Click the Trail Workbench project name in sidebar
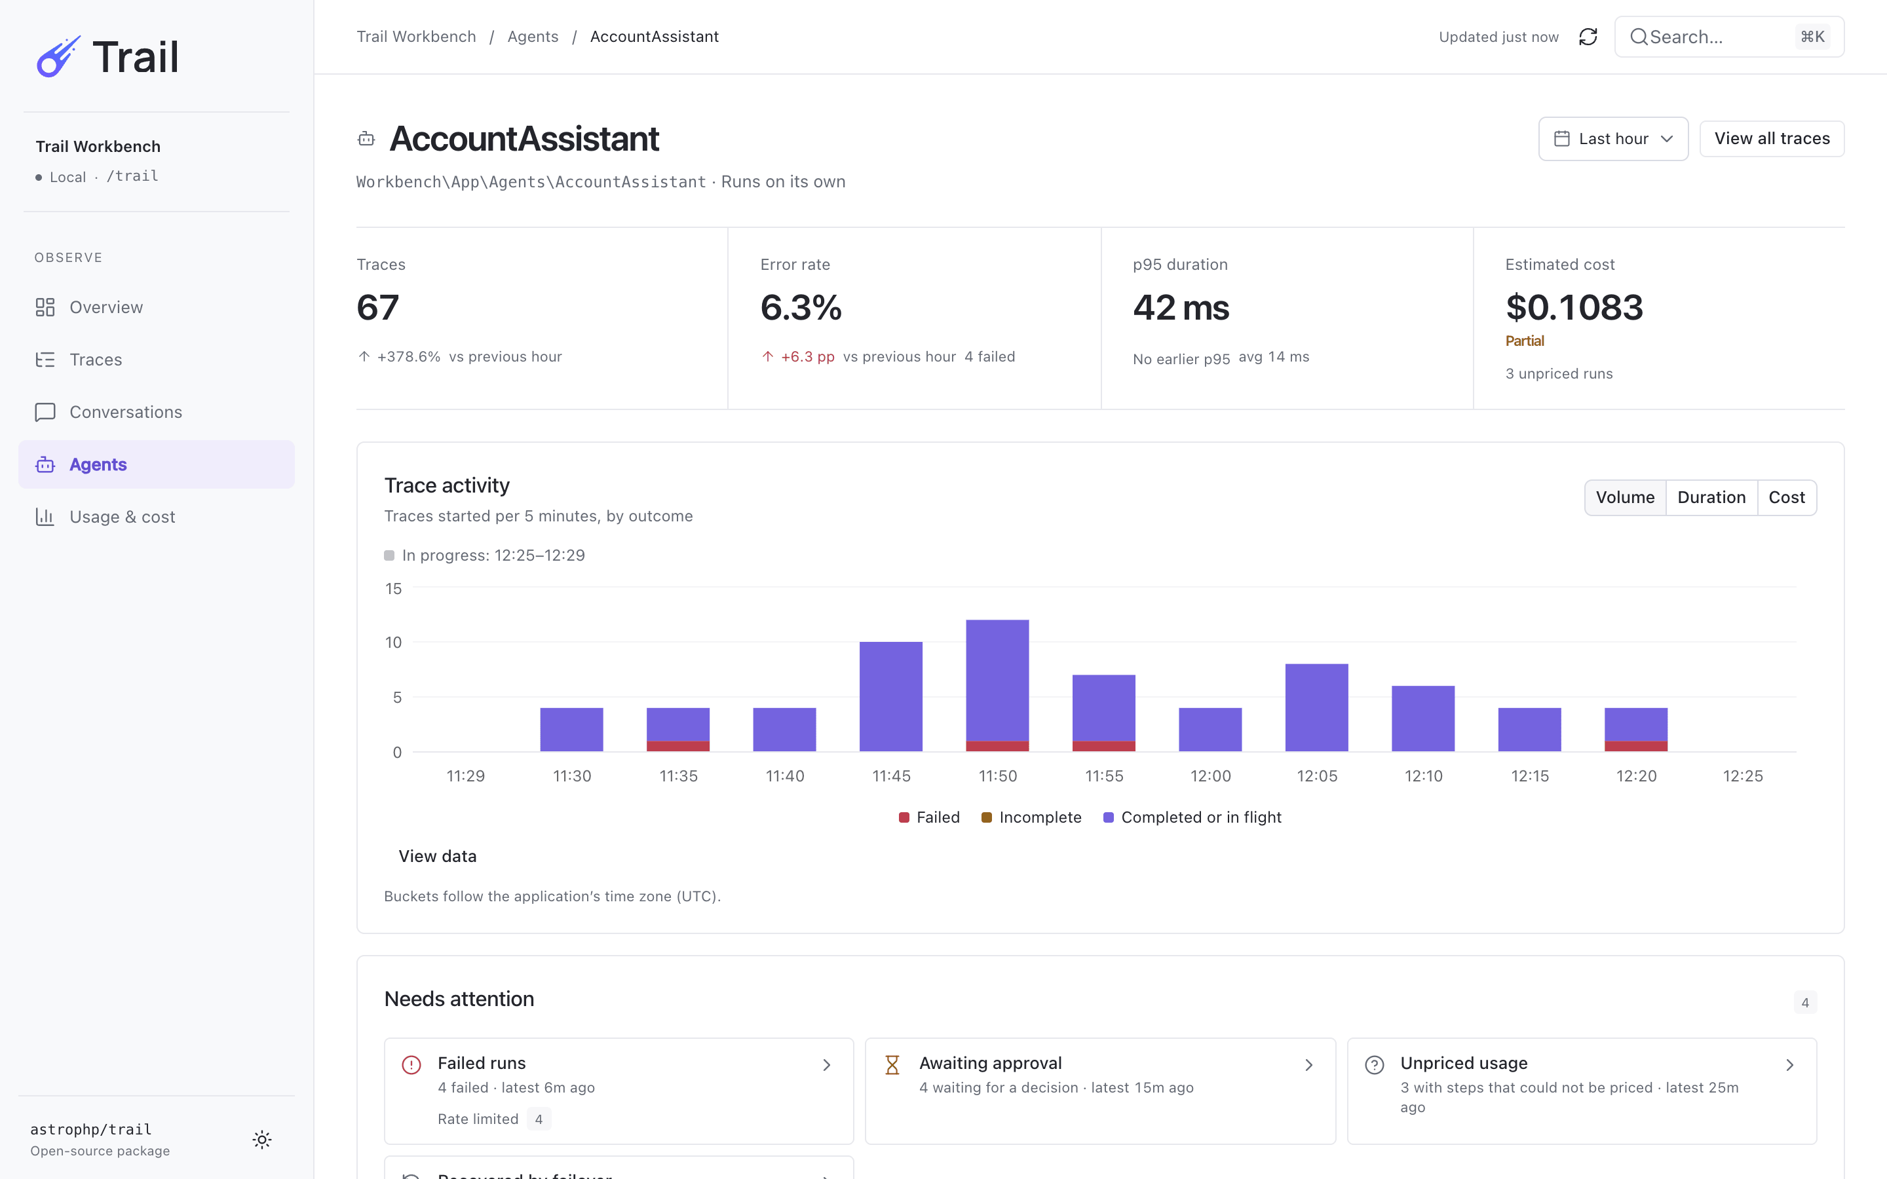 pyautogui.click(x=98, y=147)
